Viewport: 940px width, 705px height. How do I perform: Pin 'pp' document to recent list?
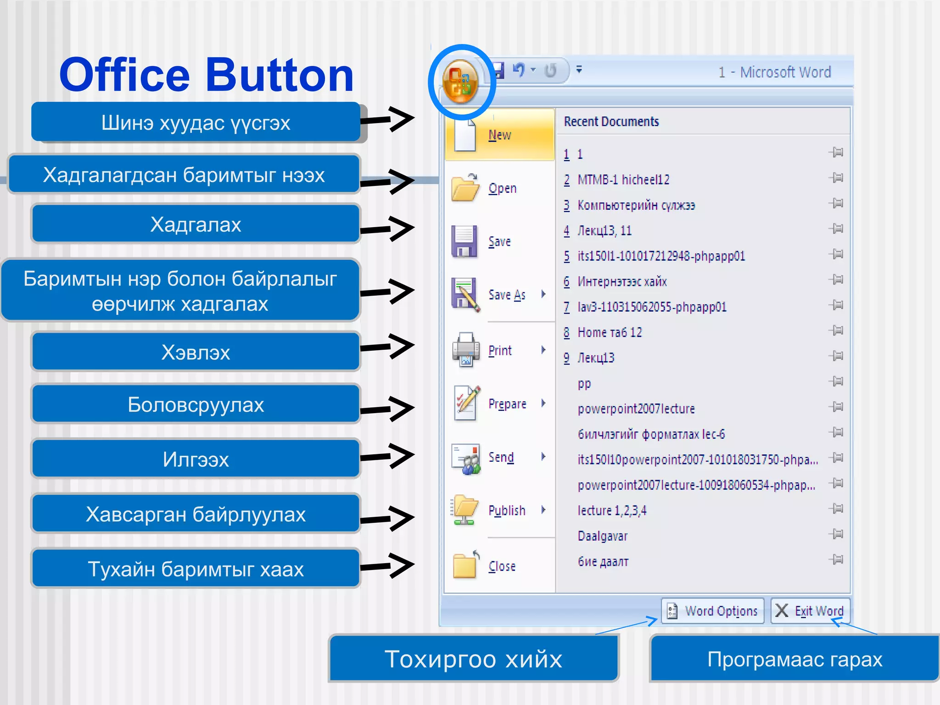836,381
